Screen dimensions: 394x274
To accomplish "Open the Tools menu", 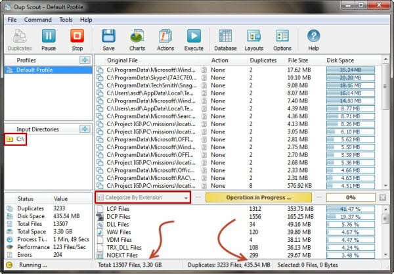I will click(66, 20).
